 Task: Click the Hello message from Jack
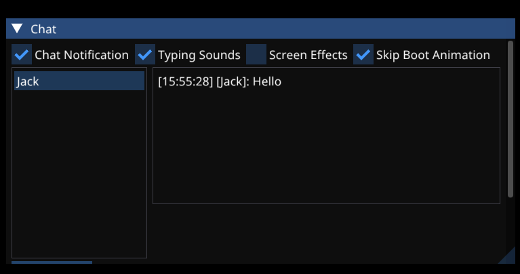click(x=219, y=82)
